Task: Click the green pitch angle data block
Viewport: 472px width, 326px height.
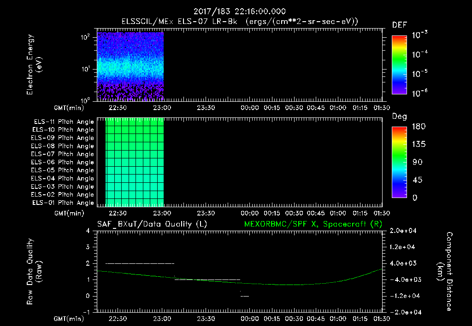Action: 135,163
